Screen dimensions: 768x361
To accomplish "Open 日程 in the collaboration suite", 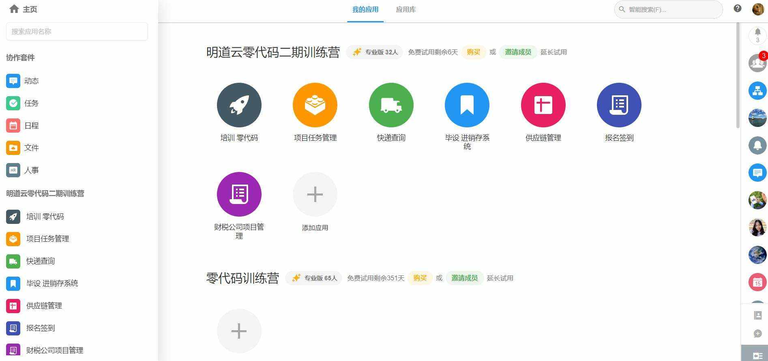I will click(x=31, y=125).
